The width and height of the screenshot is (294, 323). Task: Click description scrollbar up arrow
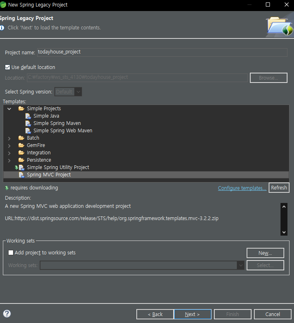point(284,207)
